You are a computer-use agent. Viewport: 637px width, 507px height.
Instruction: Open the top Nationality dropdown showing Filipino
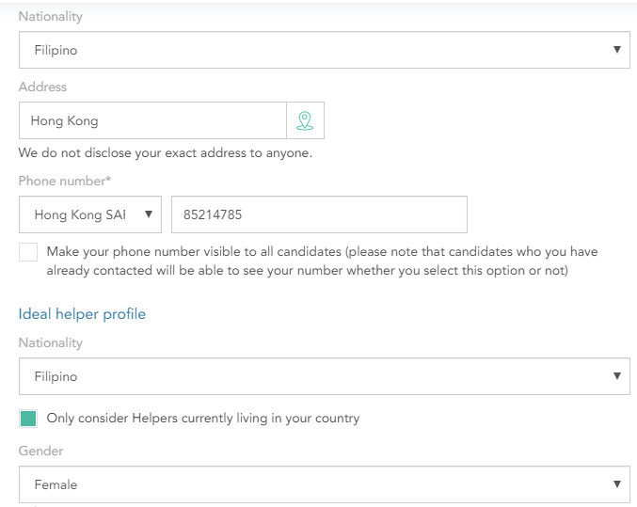[x=325, y=50]
